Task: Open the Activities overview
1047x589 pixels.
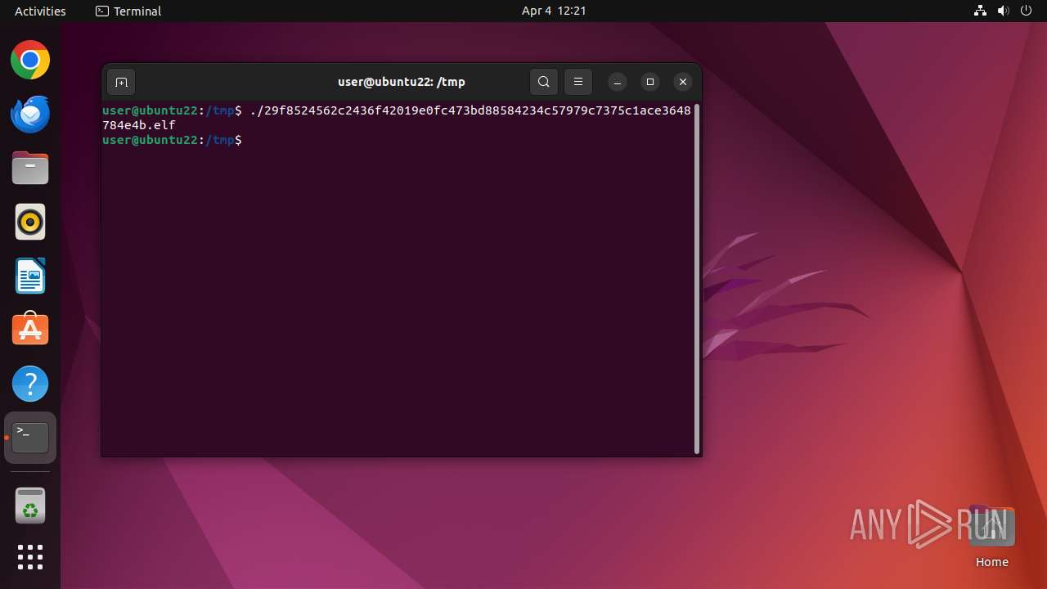Action: pos(40,11)
